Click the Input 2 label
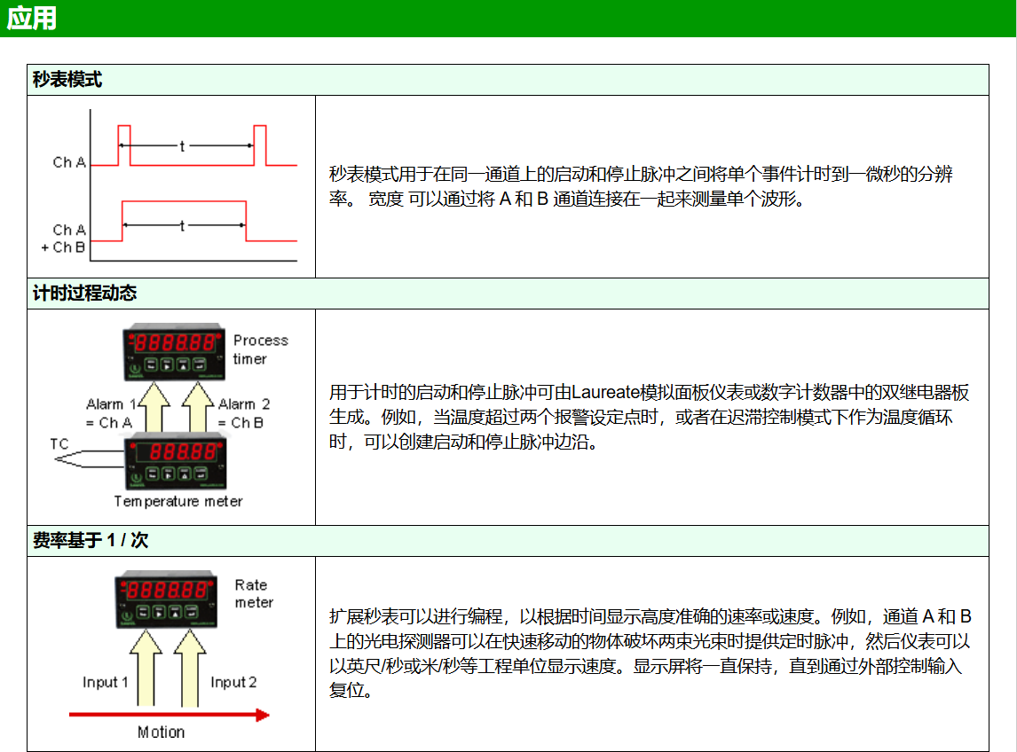This screenshot has width=1017, height=752. (x=233, y=682)
